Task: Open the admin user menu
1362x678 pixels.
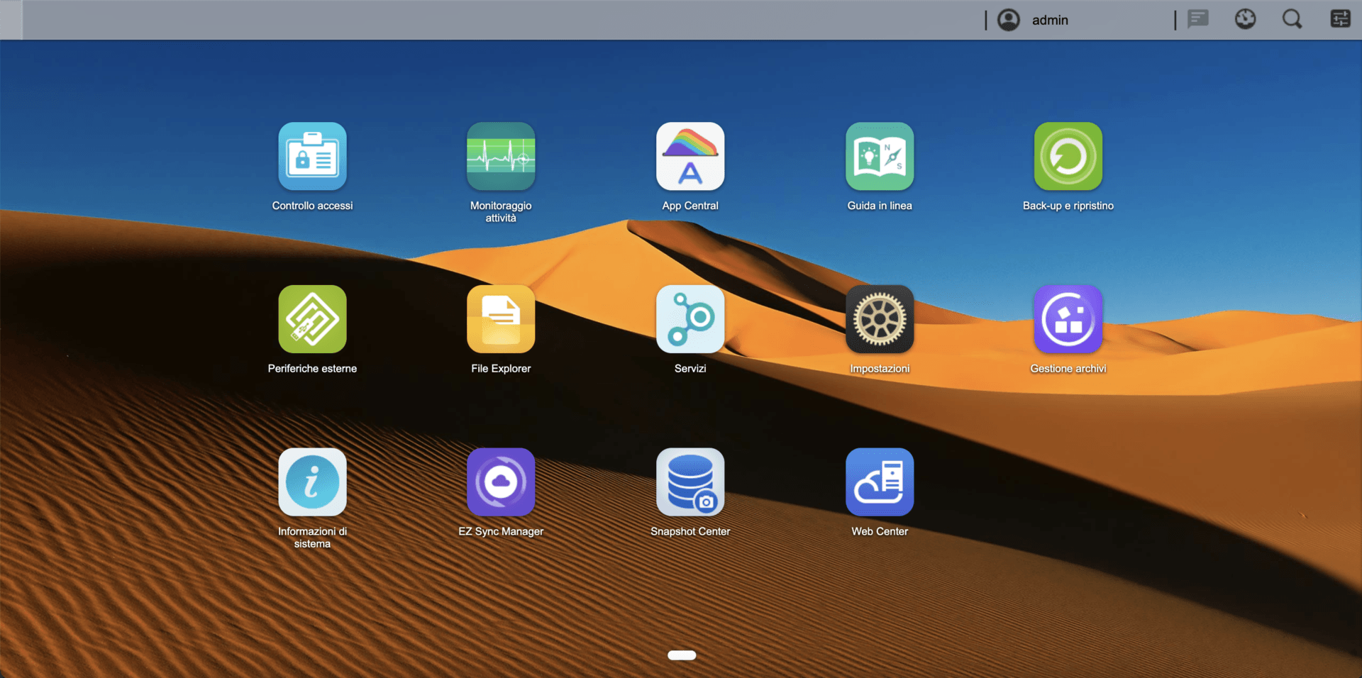Action: (x=1050, y=20)
